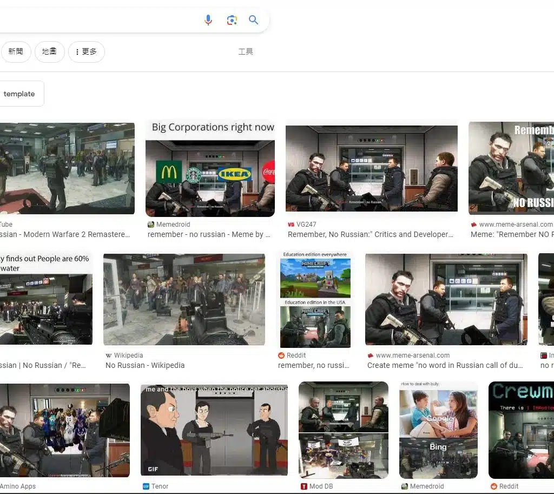Open the VG247 Remember, No Russian article link

pyautogui.click(x=371, y=234)
